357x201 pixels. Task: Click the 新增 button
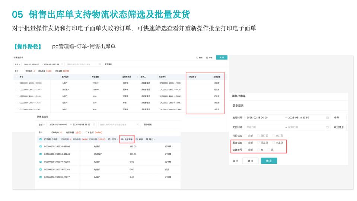coord(221,57)
